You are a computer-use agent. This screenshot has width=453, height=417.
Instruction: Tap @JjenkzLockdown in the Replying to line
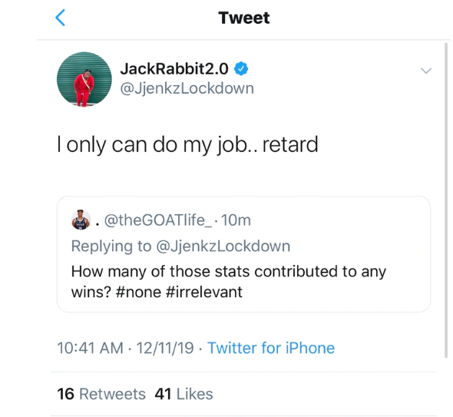(223, 247)
